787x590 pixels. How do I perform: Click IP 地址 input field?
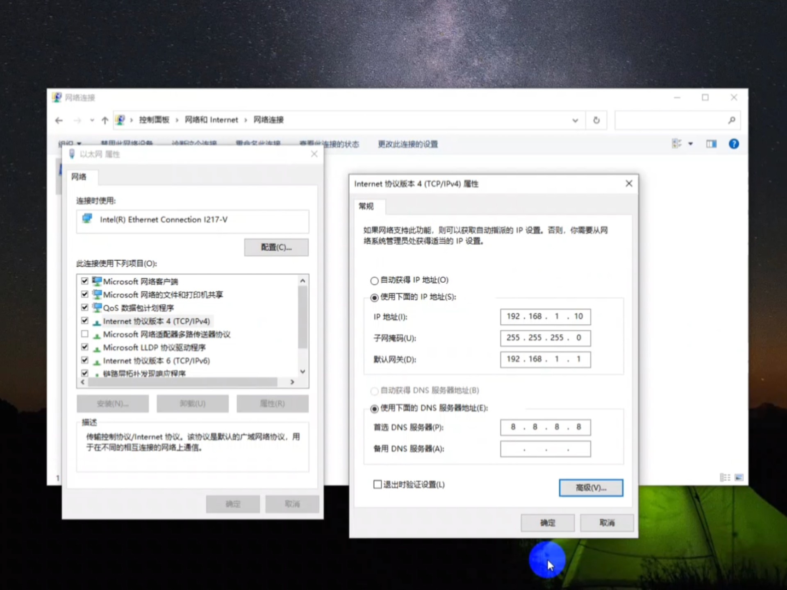tap(545, 316)
